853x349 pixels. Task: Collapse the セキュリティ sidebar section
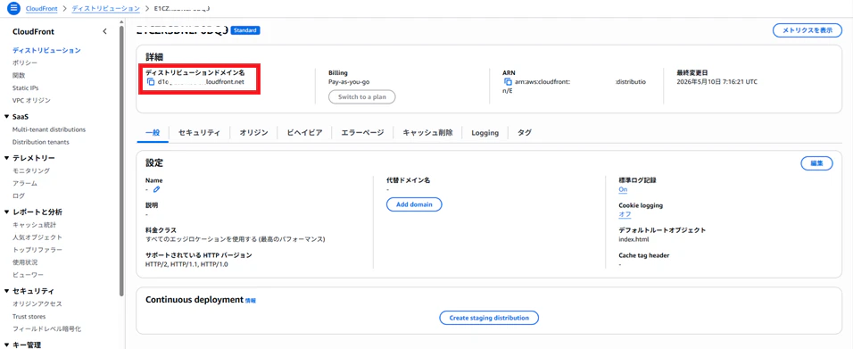tap(6, 291)
